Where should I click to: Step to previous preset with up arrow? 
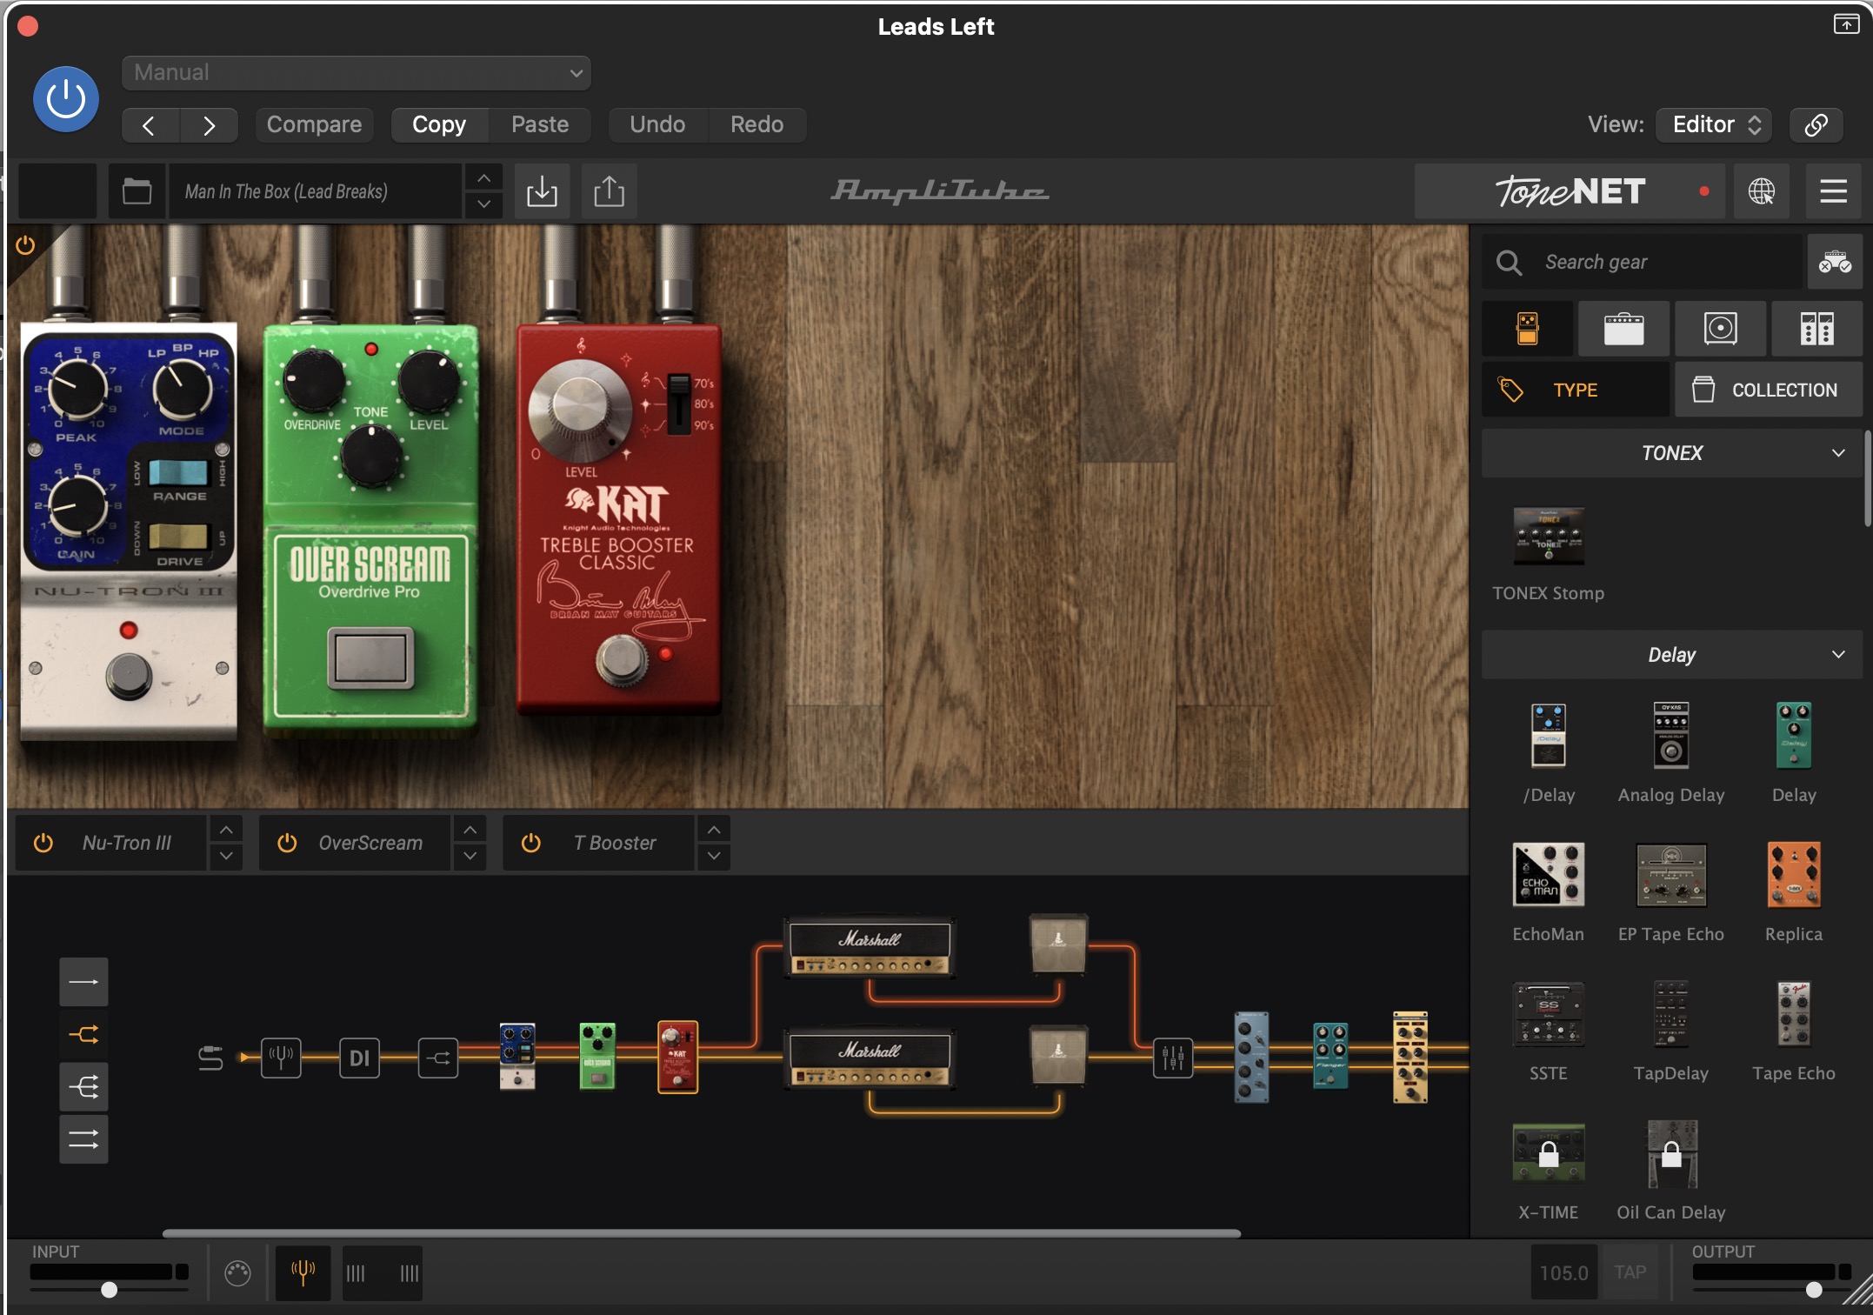pos(483,177)
